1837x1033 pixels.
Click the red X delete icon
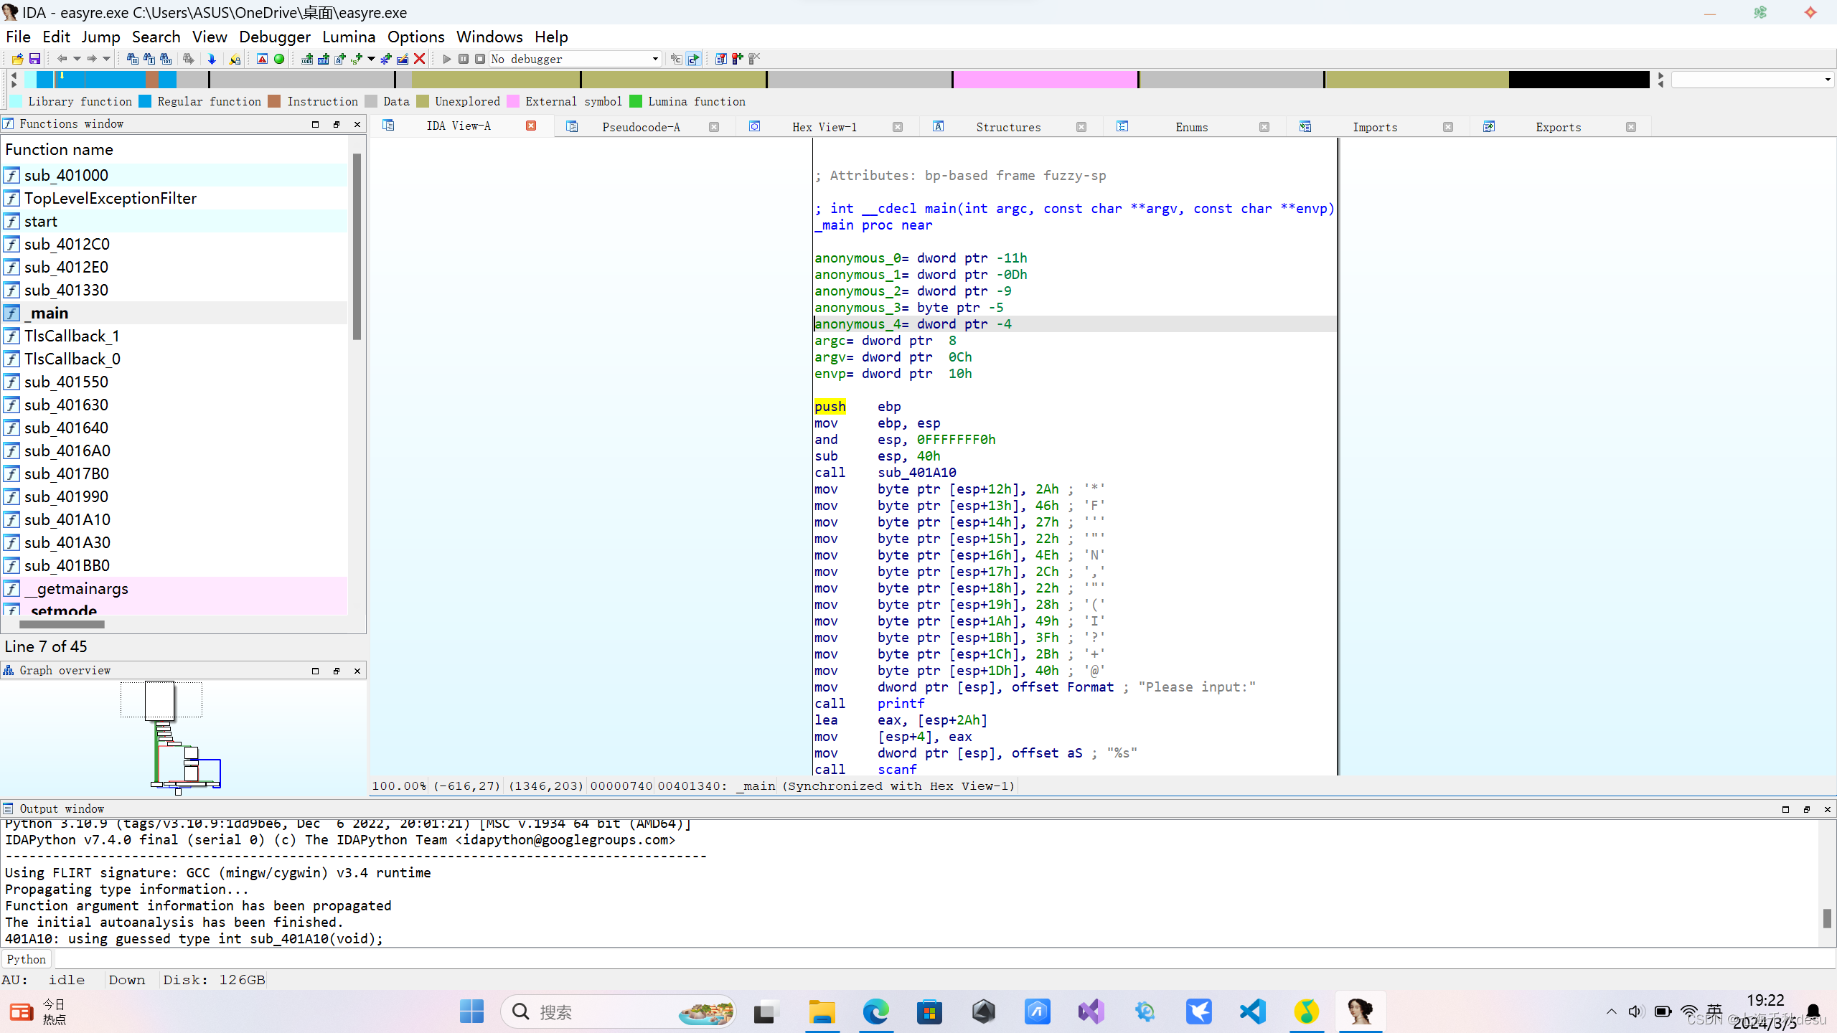tap(420, 59)
